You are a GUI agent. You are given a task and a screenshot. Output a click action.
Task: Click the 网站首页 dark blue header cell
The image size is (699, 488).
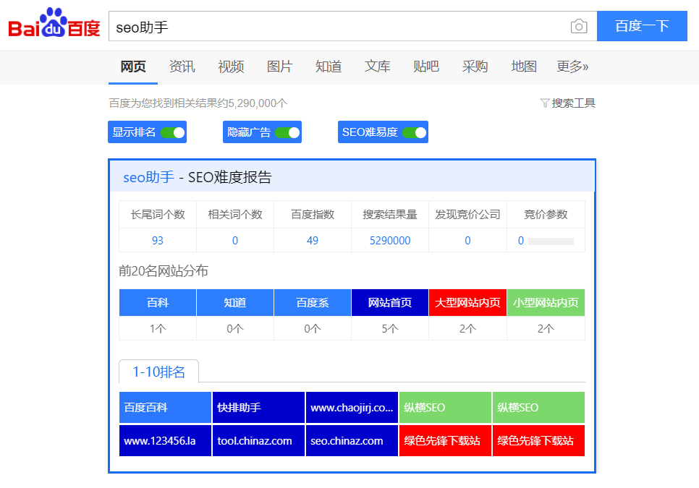pyautogui.click(x=389, y=303)
